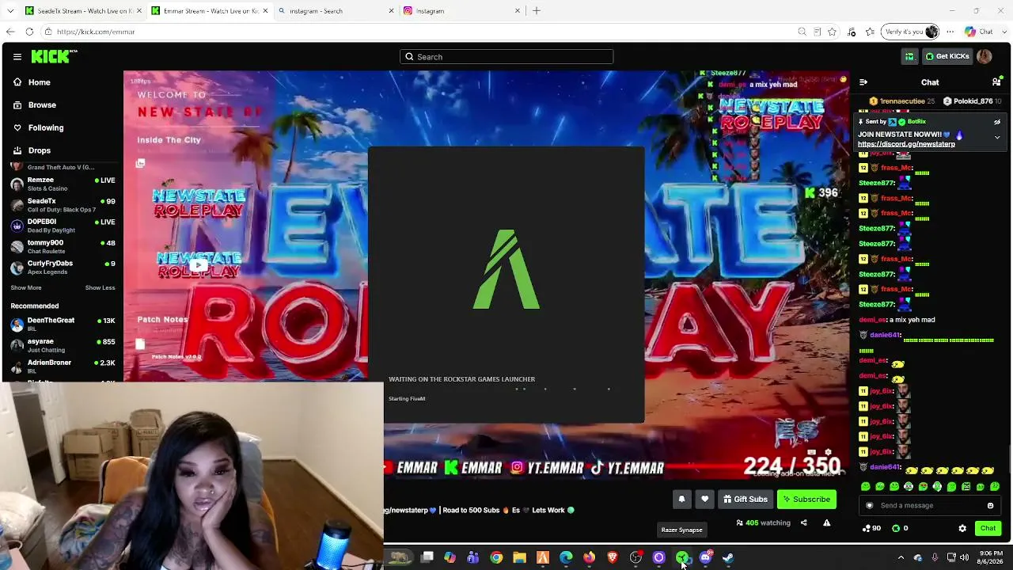Image resolution: width=1013 pixels, height=570 pixels.
Task: Open Remzee's live channel in sidebar
Action: [x=63, y=184]
